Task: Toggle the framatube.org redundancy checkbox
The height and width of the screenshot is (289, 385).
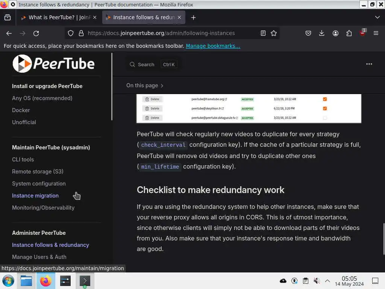Action: coord(325,99)
